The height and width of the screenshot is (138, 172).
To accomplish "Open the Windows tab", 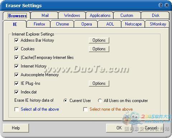I will [72, 15].
